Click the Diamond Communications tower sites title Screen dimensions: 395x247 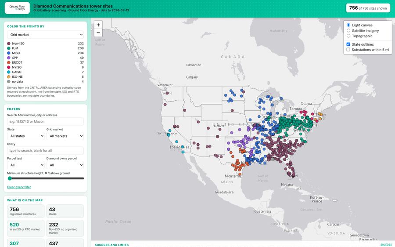click(73, 6)
